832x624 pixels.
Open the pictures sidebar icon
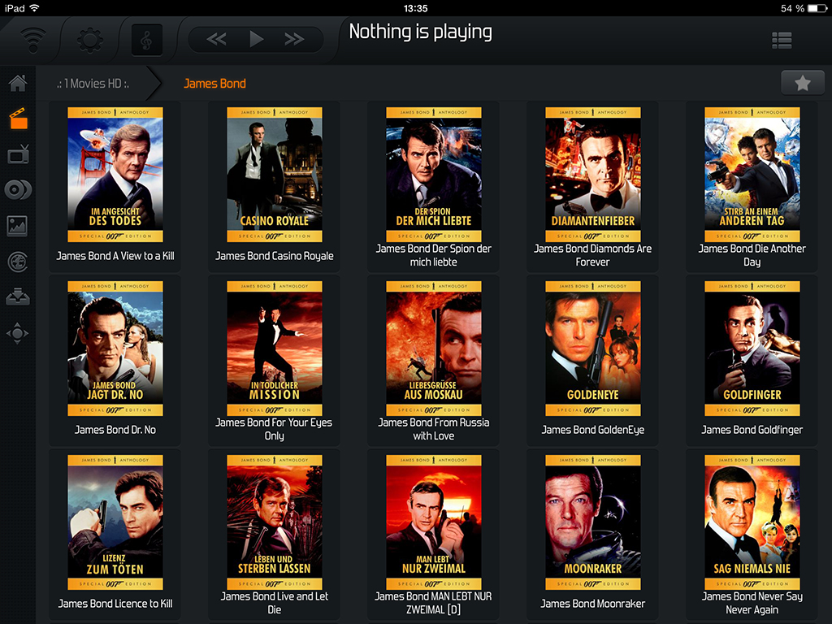coord(18,226)
